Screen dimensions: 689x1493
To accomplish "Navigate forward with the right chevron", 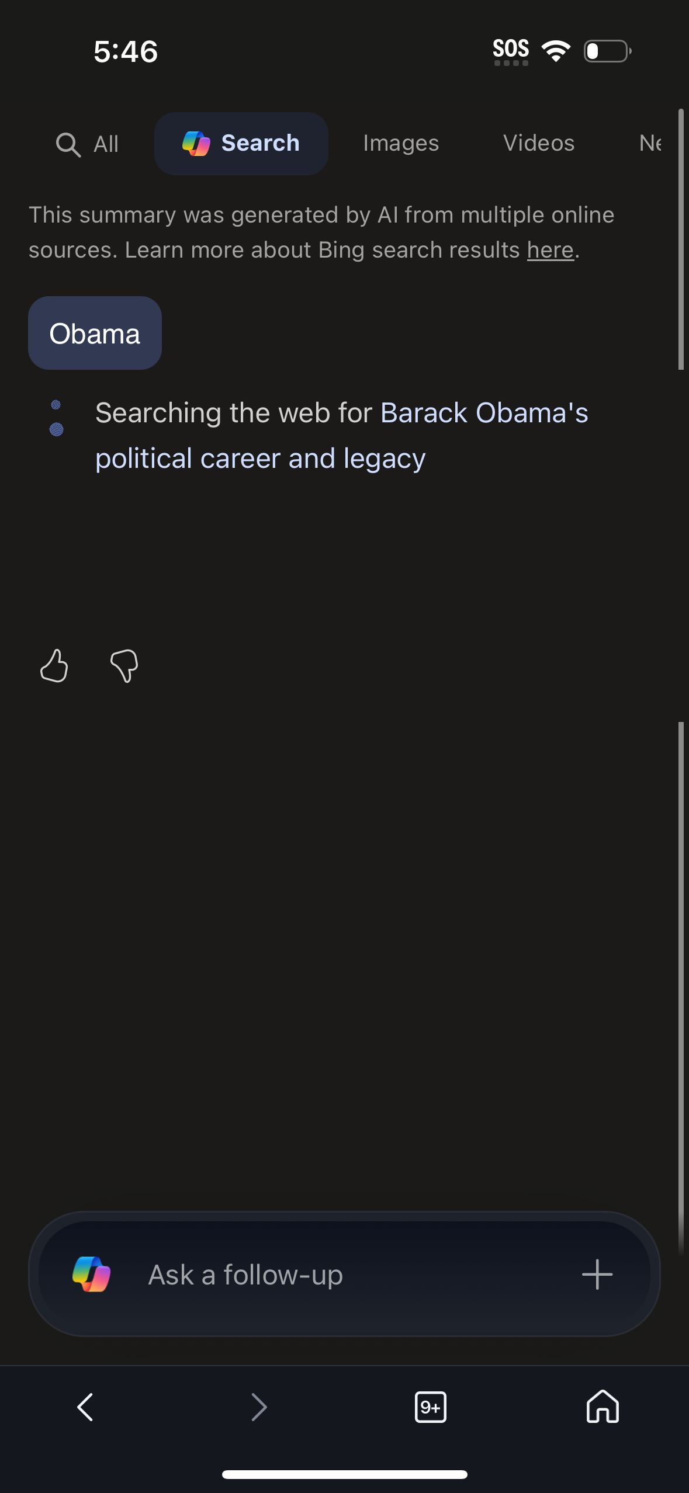I will tap(258, 1408).
